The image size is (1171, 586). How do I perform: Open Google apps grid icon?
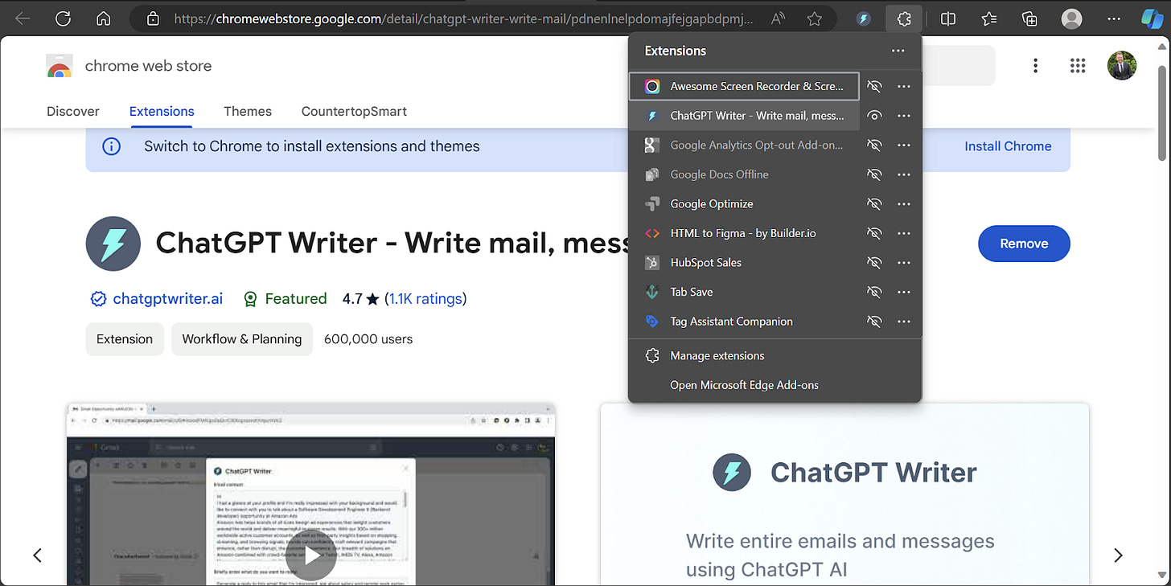point(1078,66)
